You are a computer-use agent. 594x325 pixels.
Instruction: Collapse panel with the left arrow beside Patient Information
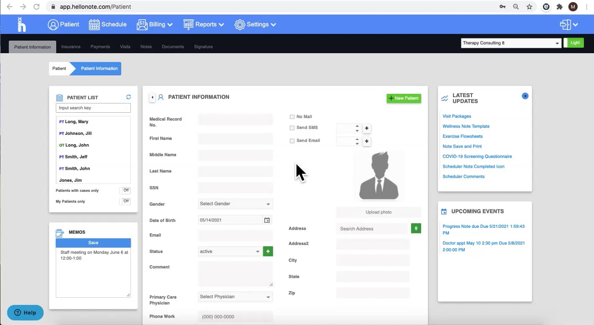point(152,97)
